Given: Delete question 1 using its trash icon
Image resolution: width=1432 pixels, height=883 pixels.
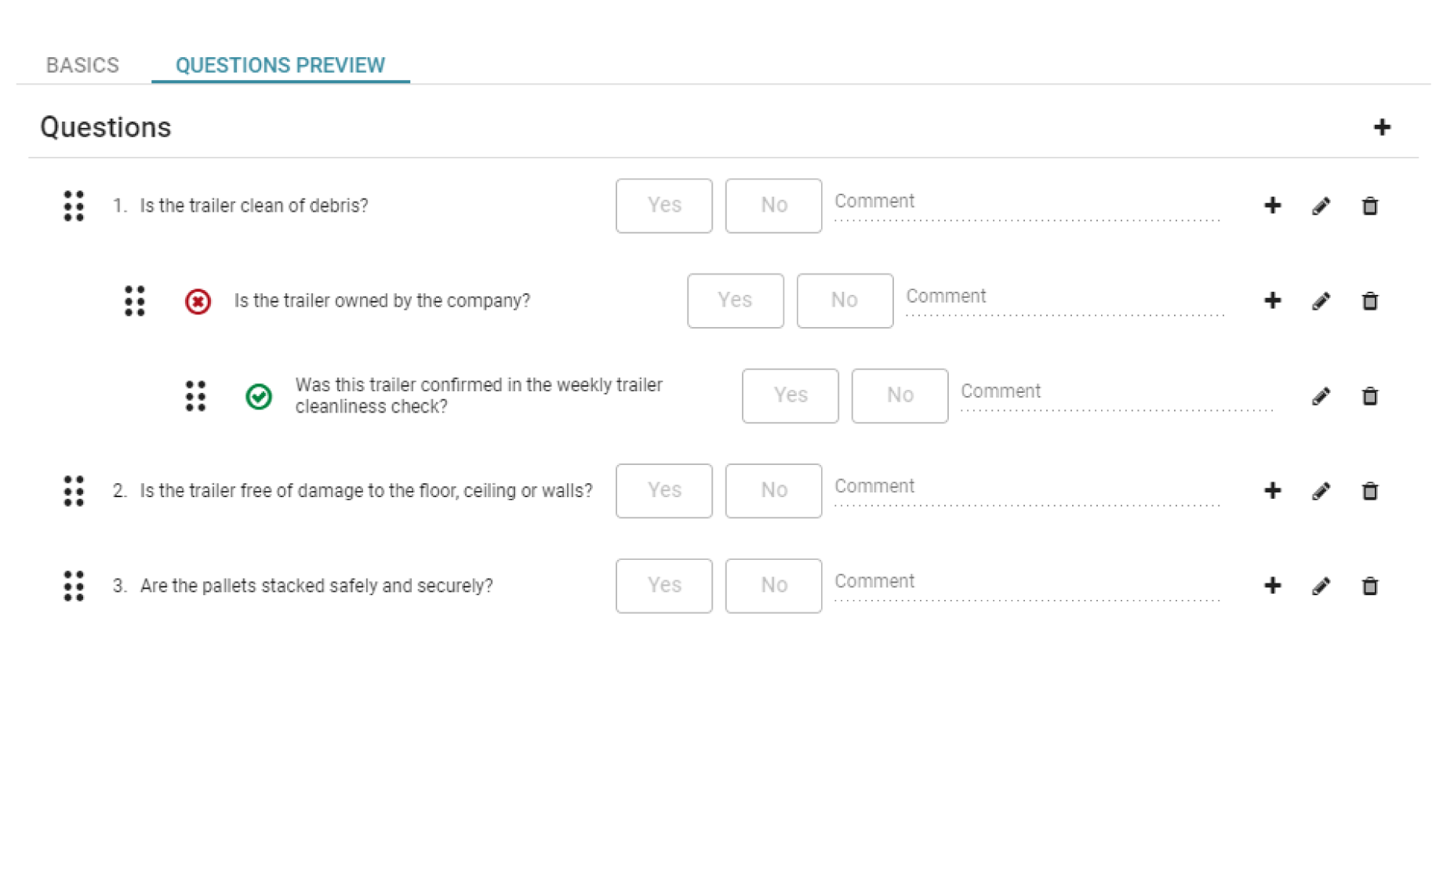Looking at the screenshot, I should pos(1370,205).
